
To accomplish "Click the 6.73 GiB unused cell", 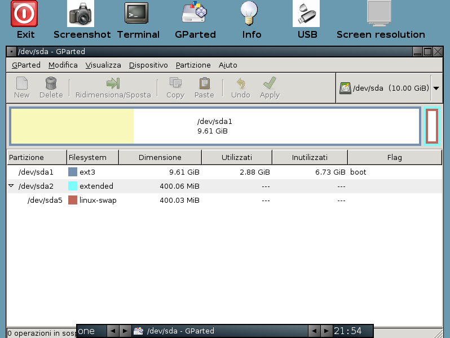I will point(330,172).
